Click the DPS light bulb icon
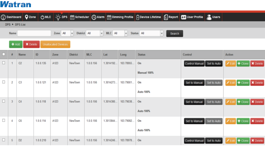This screenshot has height=146, width=265. pyautogui.click(x=58, y=17)
